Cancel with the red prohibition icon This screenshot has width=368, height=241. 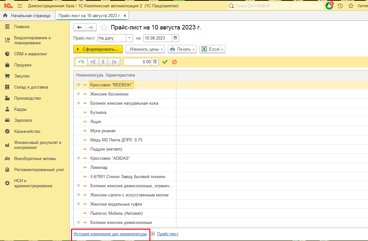click(174, 62)
